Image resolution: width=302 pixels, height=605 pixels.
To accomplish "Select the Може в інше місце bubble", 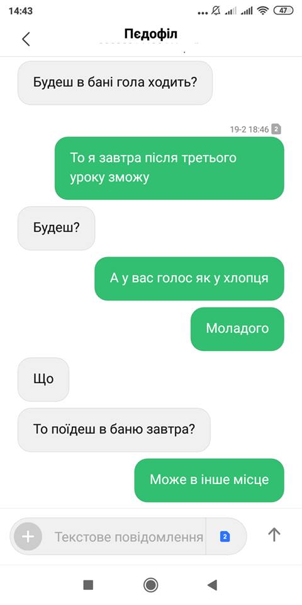I will click(209, 480).
